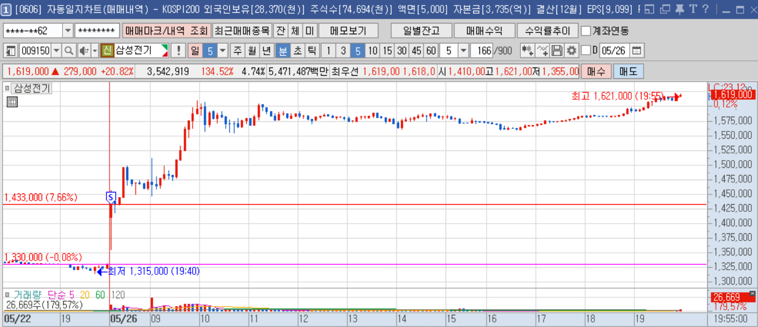Select the 년 yearly chart toggle
This screenshot has height=327, width=758.
coord(266,51)
